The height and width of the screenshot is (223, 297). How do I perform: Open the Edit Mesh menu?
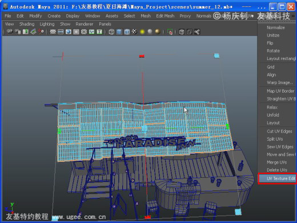tap(165, 16)
